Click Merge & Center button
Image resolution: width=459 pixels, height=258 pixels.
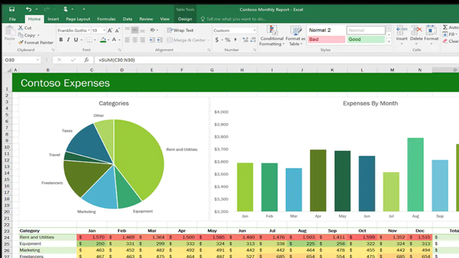click(187, 40)
